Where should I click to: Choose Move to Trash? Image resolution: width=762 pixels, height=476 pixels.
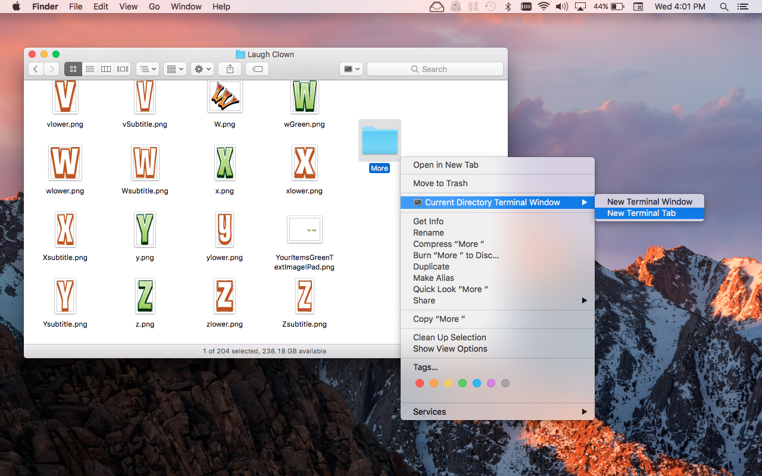coord(498,183)
